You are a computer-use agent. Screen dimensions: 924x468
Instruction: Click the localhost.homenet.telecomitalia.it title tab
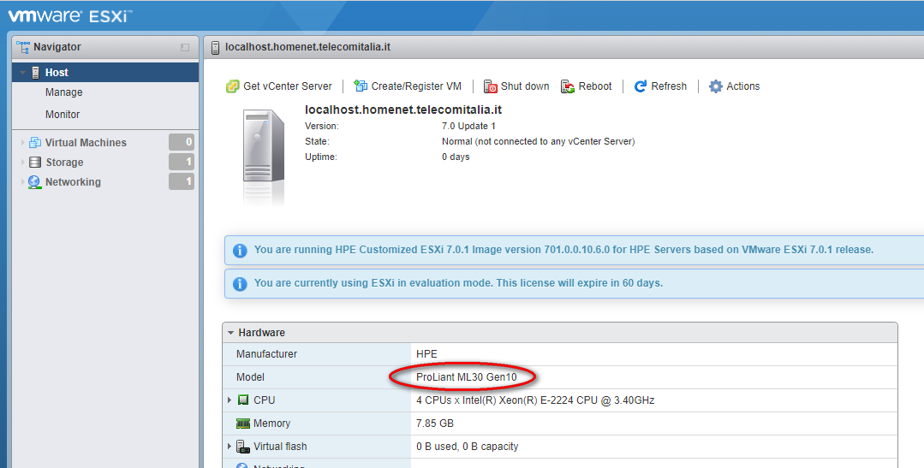307,47
